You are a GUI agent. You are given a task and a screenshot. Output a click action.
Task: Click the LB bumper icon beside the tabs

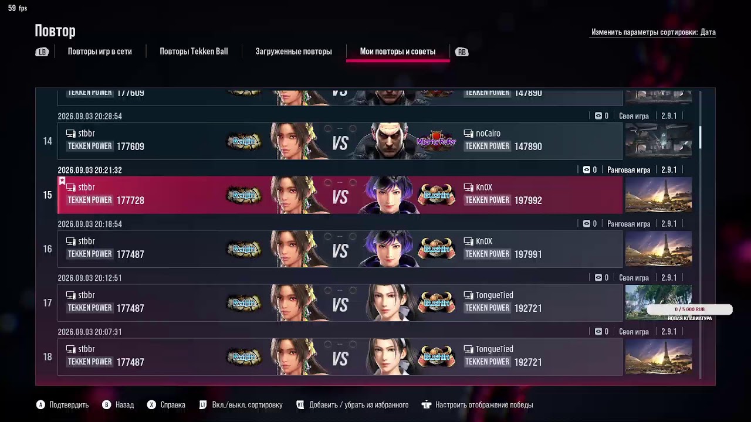42,52
